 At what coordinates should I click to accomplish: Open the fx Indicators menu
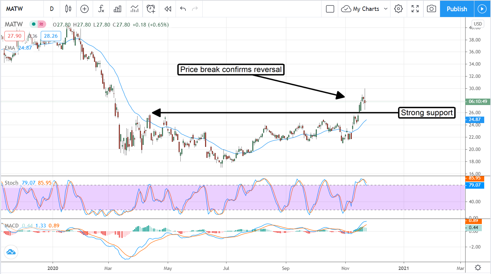pyautogui.click(x=101, y=9)
